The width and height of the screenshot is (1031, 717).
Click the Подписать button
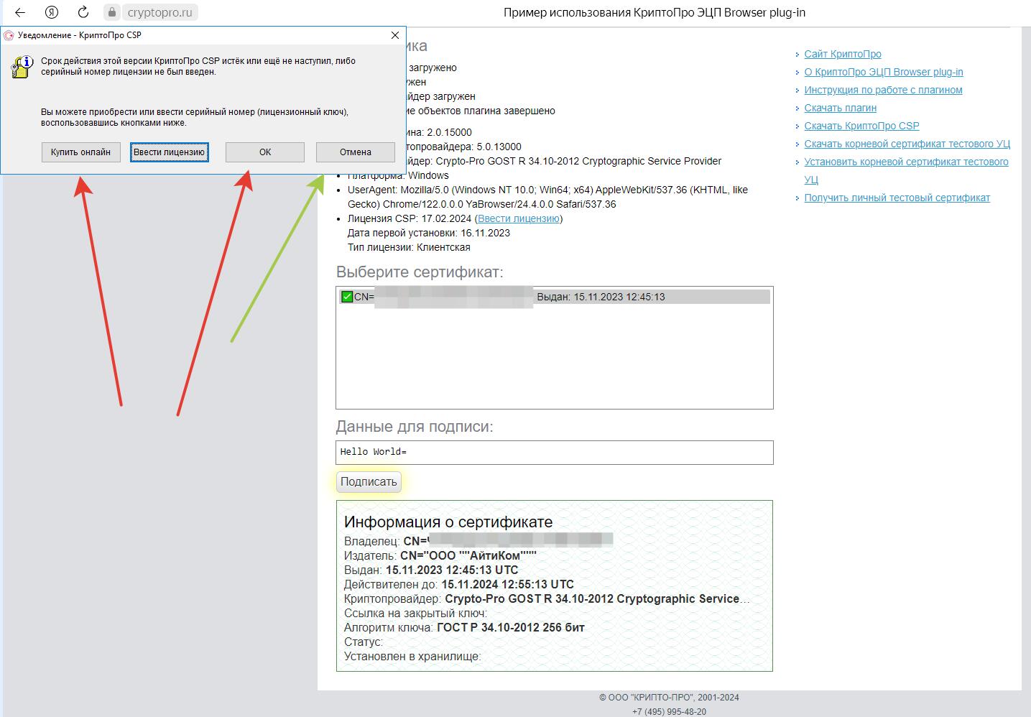click(x=369, y=482)
